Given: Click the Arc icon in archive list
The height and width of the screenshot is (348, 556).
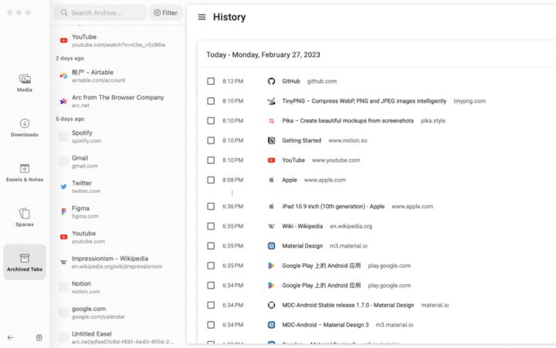Looking at the screenshot, I should click(x=63, y=101).
